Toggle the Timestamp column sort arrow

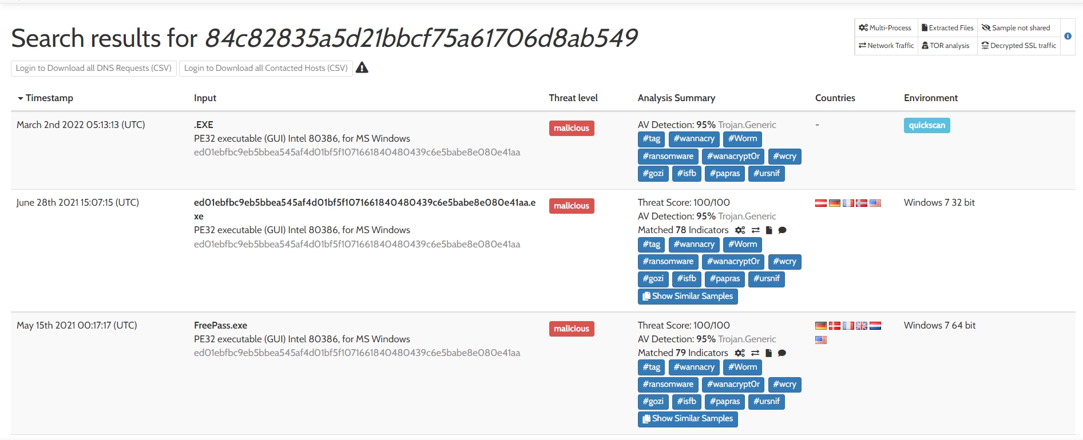(x=21, y=98)
